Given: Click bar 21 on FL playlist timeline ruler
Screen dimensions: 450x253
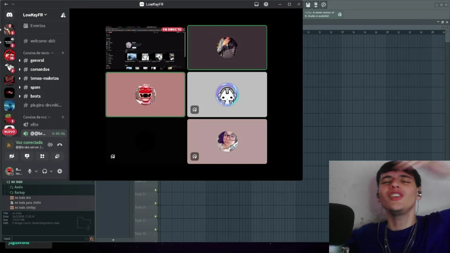Looking at the screenshot, I should pyautogui.click(x=387, y=32).
